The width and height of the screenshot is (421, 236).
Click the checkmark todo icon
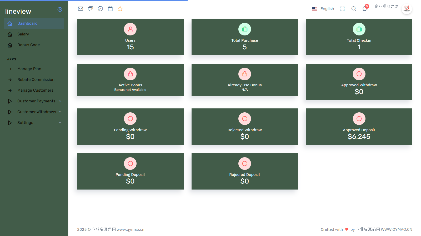pos(100,9)
